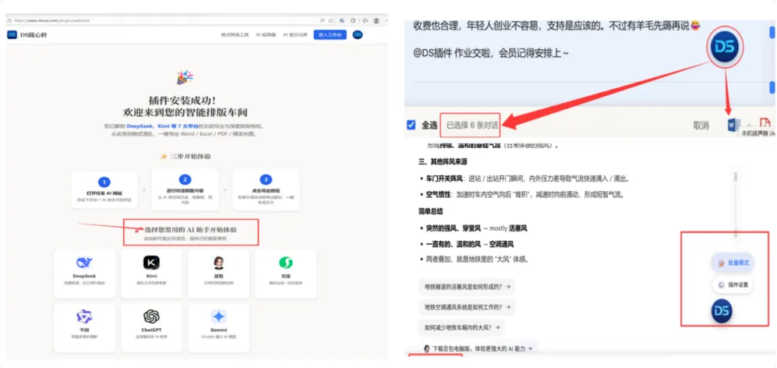
Task: Open the 格式转换工具 nav item
Action: (235, 35)
